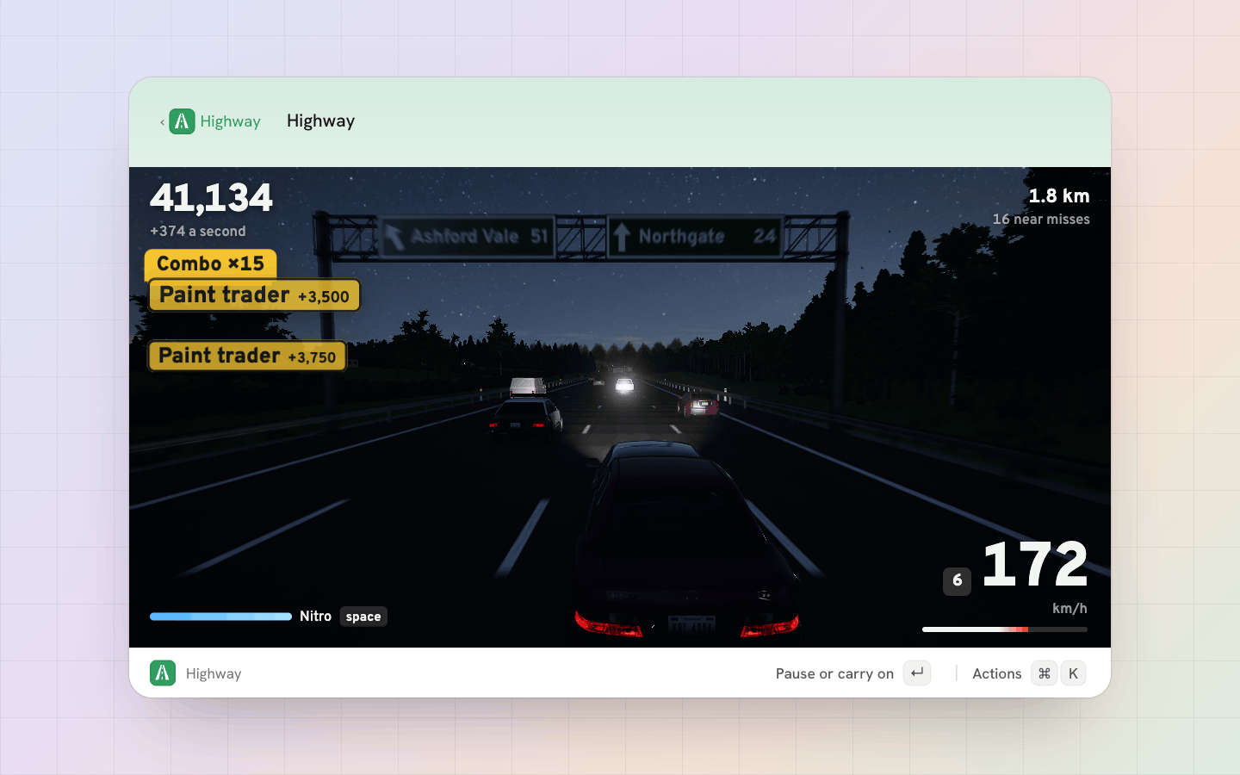Click the Pause or carry on label
Image resolution: width=1240 pixels, height=775 pixels.
tap(834, 673)
